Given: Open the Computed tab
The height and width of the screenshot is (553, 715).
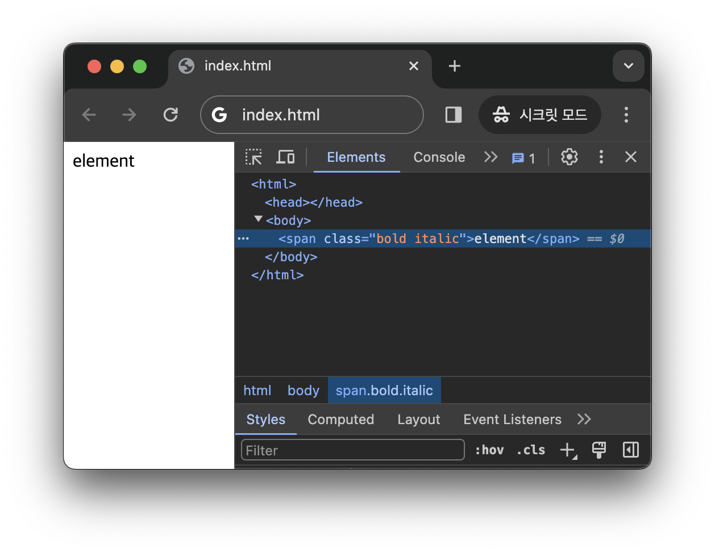Looking at the screenshot, I should pyautogui.click(x=340, y=420).
